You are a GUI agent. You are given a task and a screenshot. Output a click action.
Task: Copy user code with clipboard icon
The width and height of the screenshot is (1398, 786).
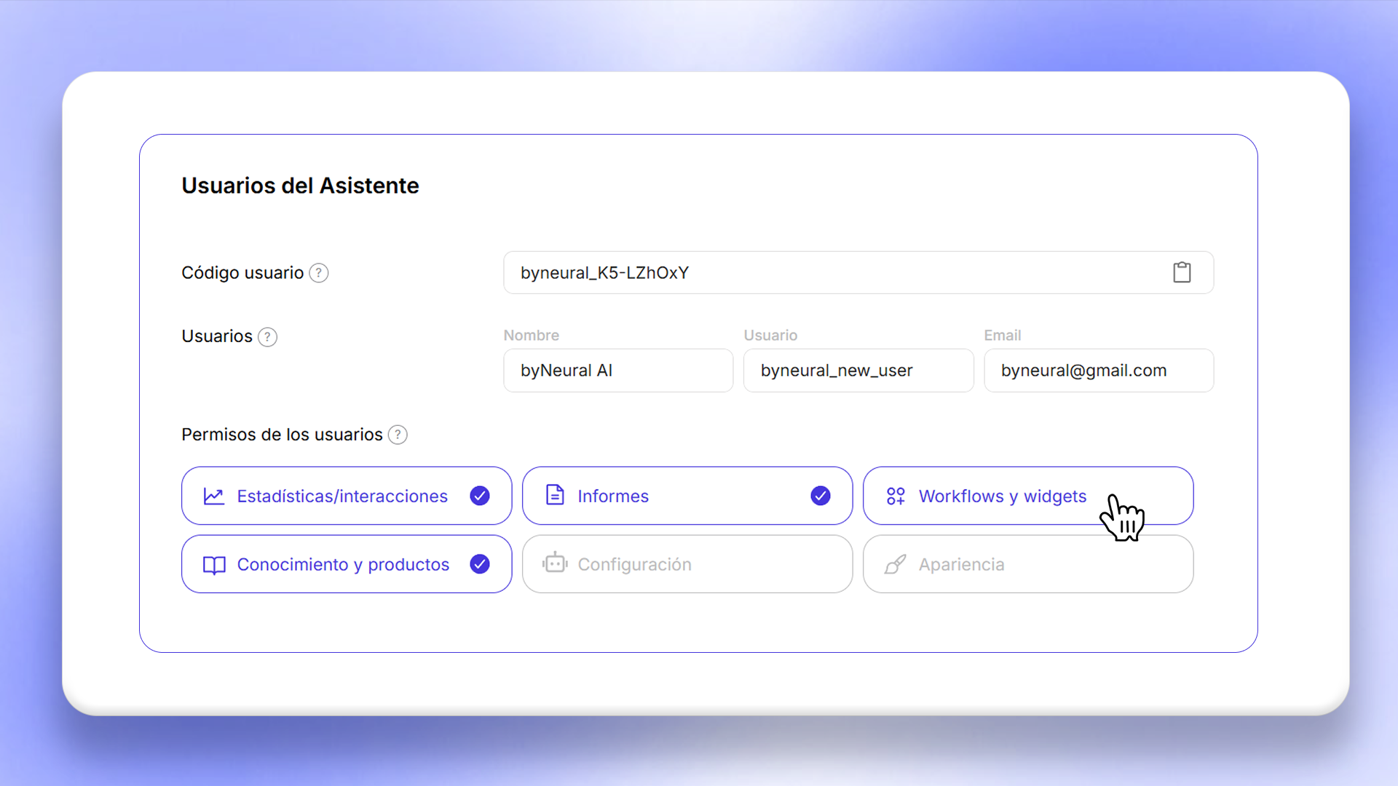[x=1182, y=272]
